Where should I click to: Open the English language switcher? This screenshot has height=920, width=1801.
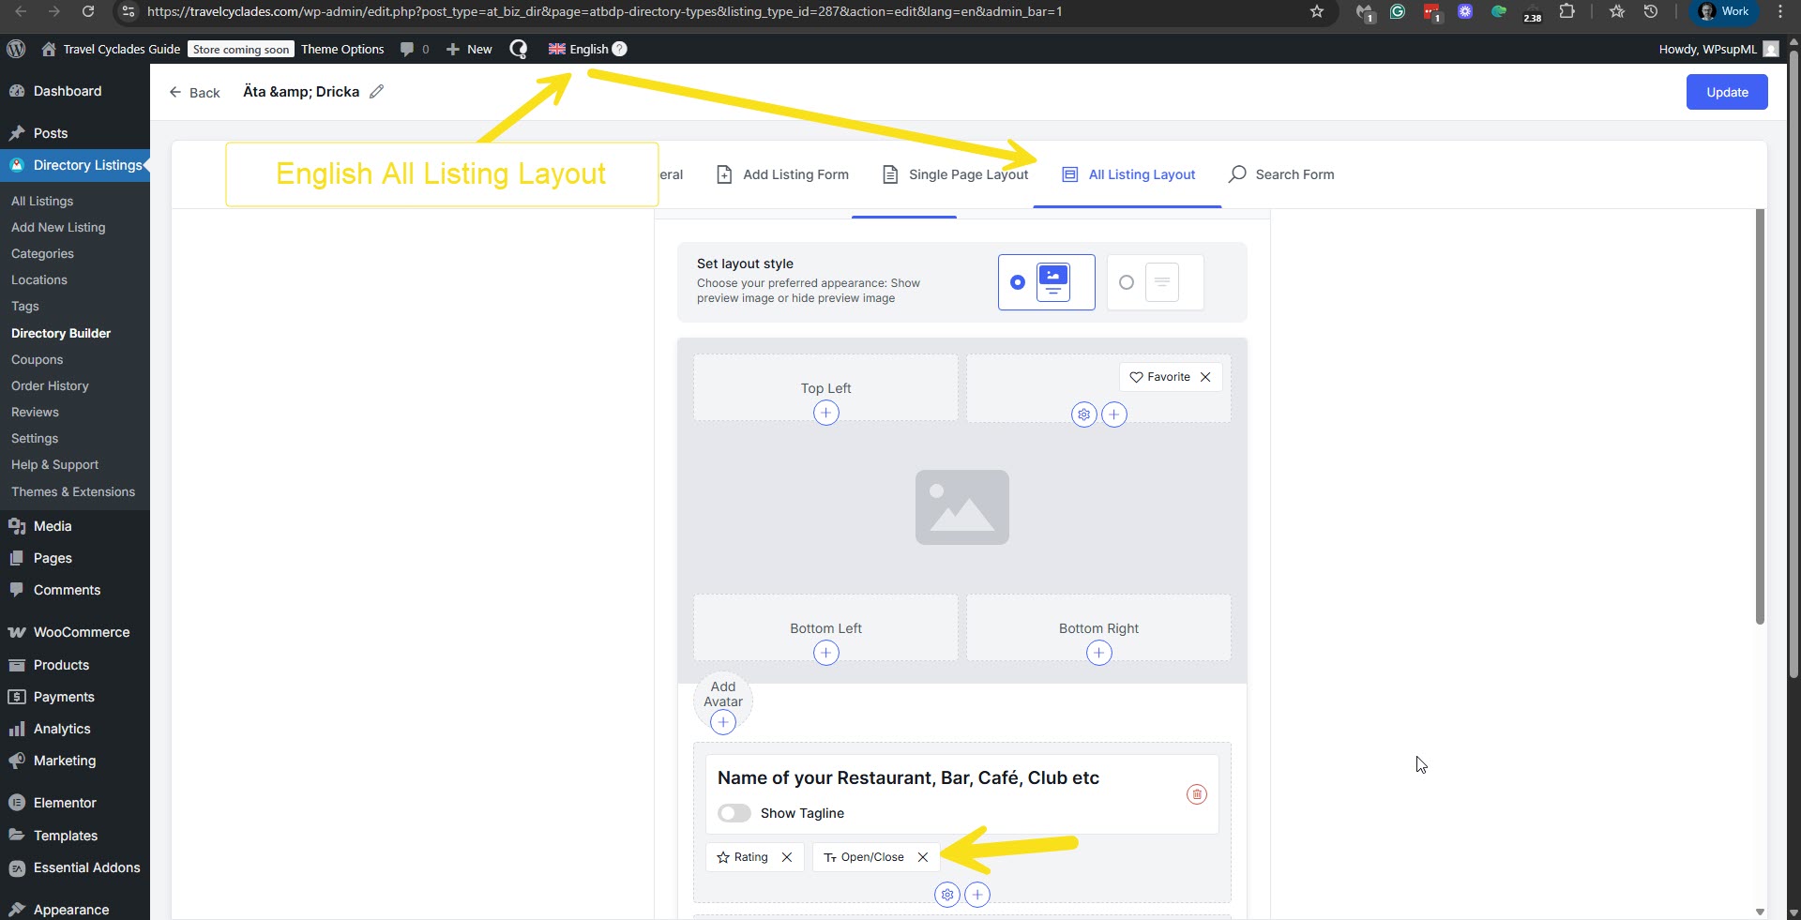click(587, 49)
